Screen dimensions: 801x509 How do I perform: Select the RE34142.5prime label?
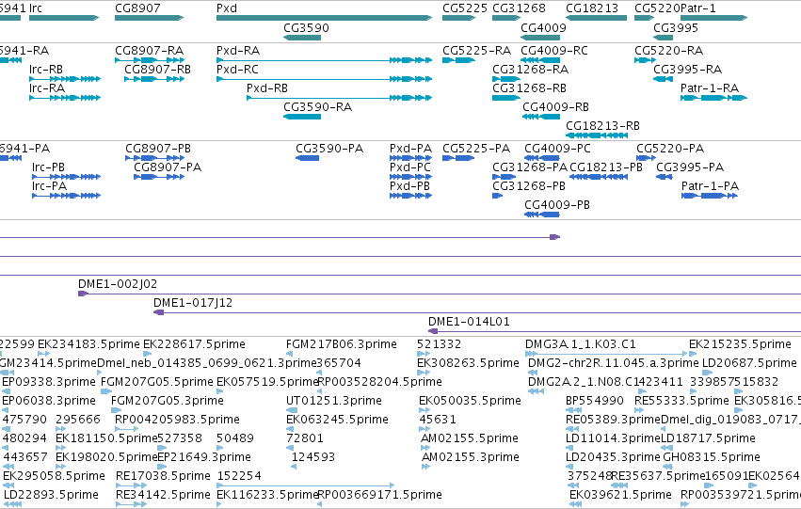[164, 495]
